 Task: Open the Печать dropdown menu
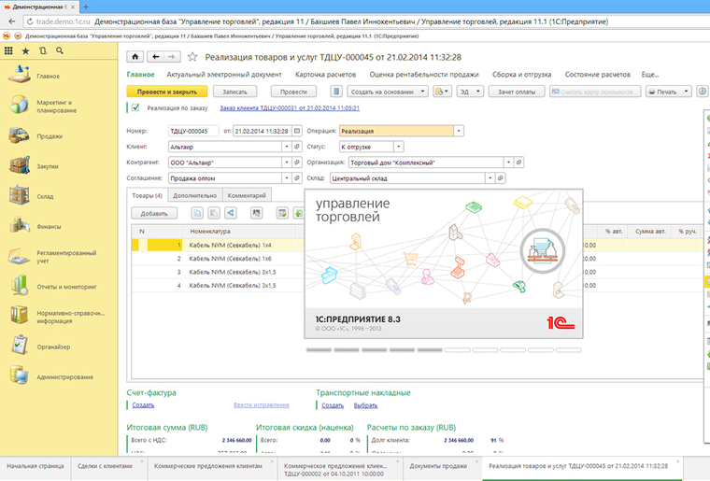pos(669,92)
